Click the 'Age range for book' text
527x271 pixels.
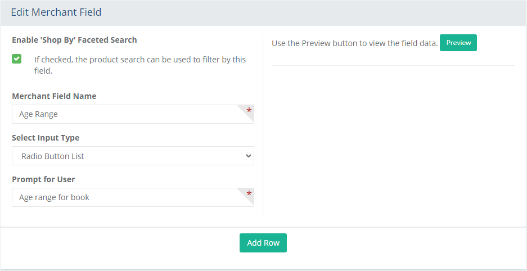coord(54,197)
